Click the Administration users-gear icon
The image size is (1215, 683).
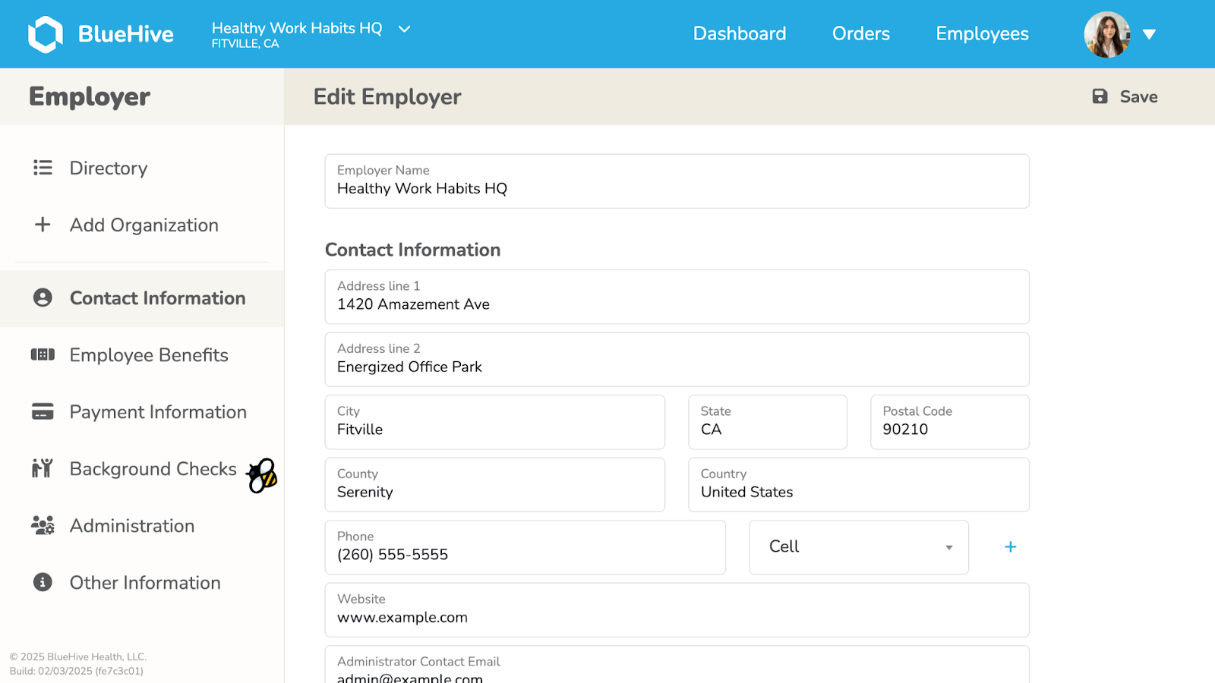(43, 525)
